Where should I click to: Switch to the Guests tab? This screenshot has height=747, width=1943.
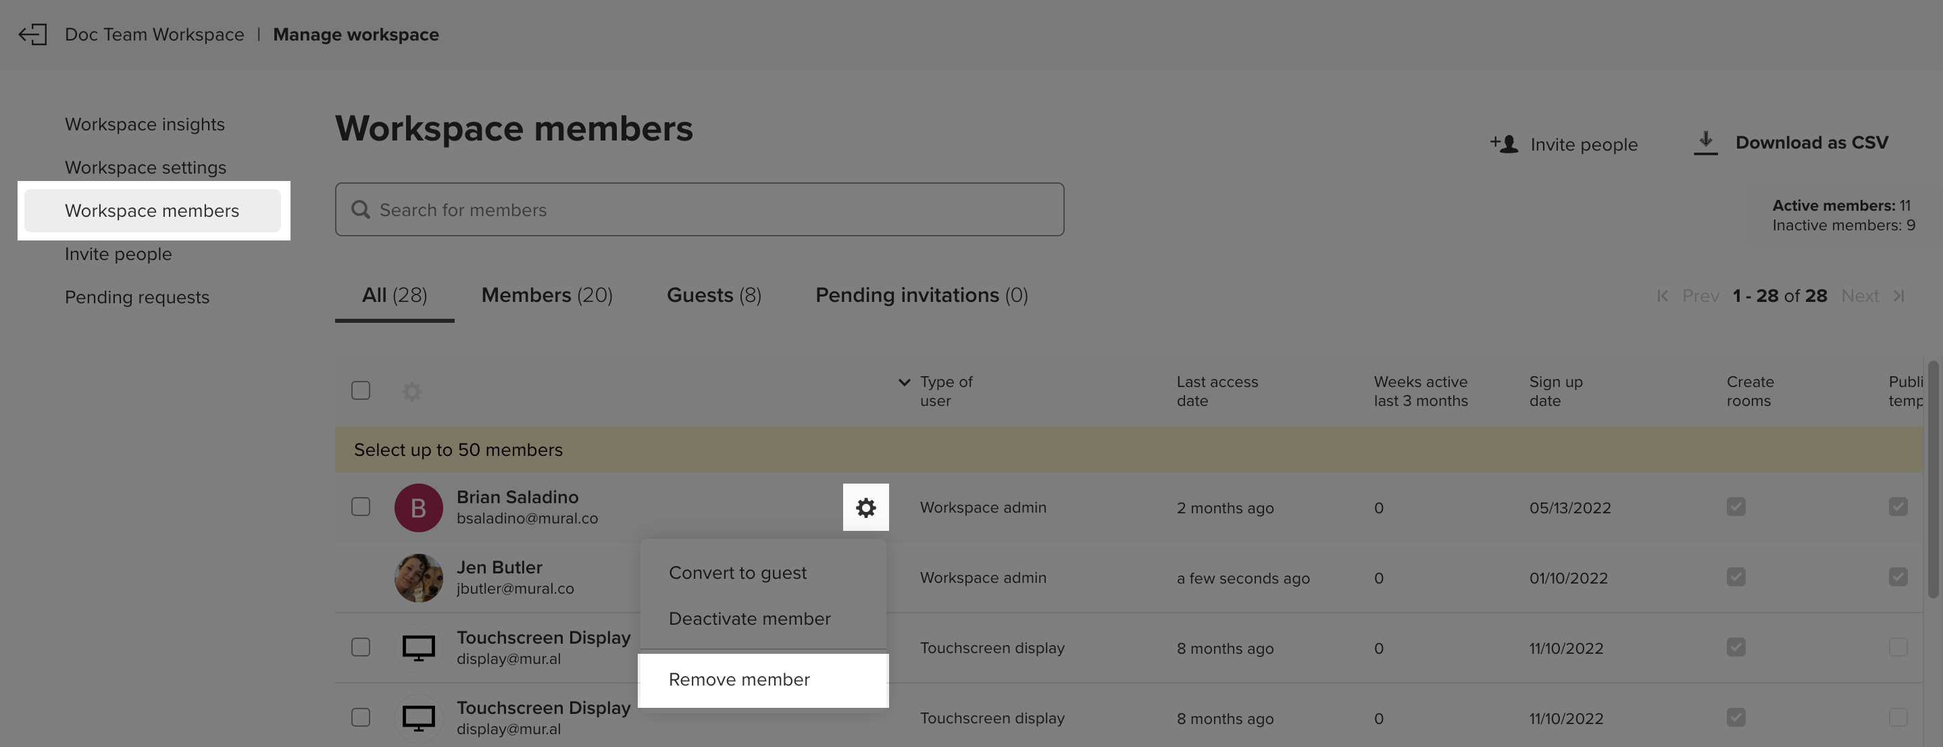(x=713, y=294)
